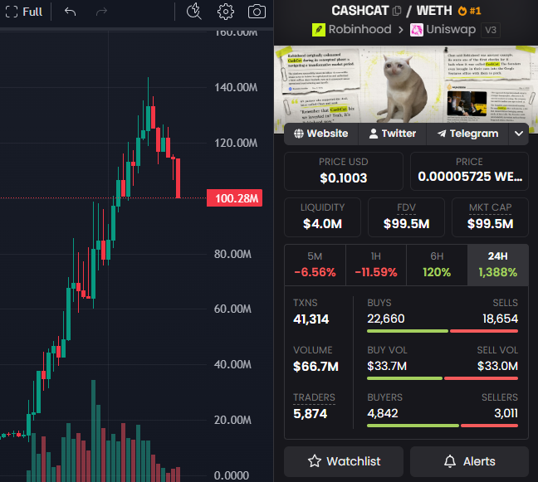Click the TXNS value 41,314

(x=311, y=319)
